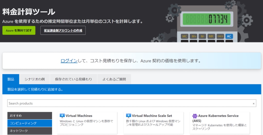Add Virtual Machines to the estimate
Image resolution: width=263 pixels, height=135 pixels.
[x=87, y=123]
